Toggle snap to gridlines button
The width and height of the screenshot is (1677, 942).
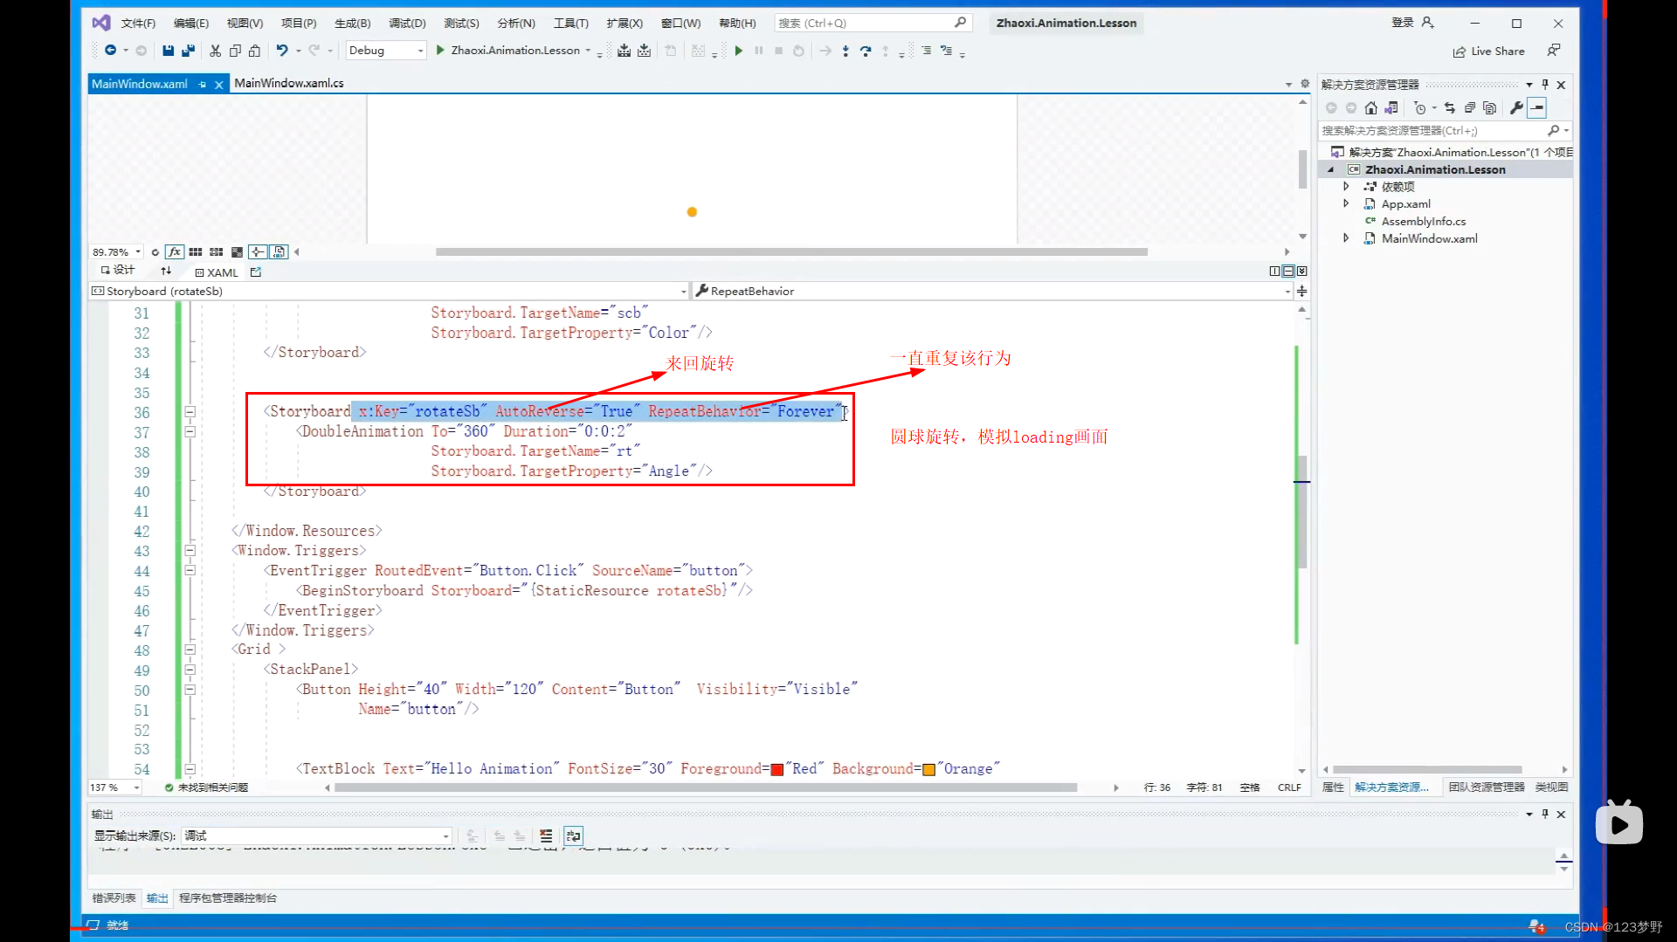coord(217,251)
